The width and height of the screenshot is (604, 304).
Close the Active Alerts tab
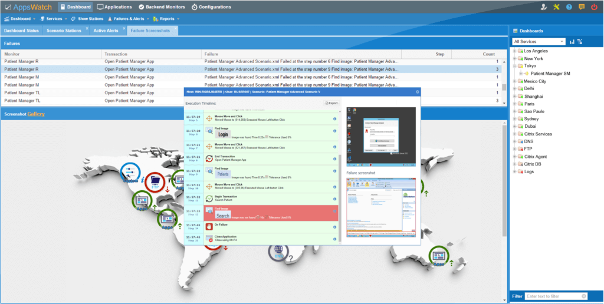point(124,28)
